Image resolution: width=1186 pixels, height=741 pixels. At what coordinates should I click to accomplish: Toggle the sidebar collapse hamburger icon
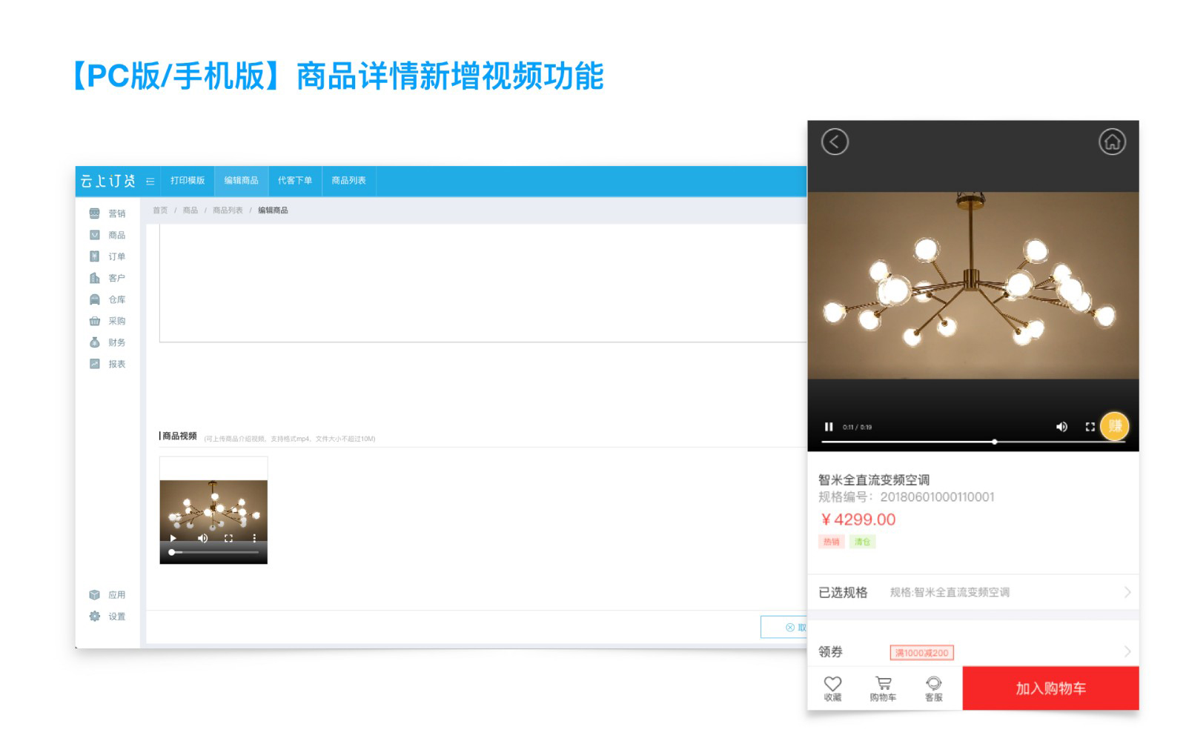pos(150,182)
